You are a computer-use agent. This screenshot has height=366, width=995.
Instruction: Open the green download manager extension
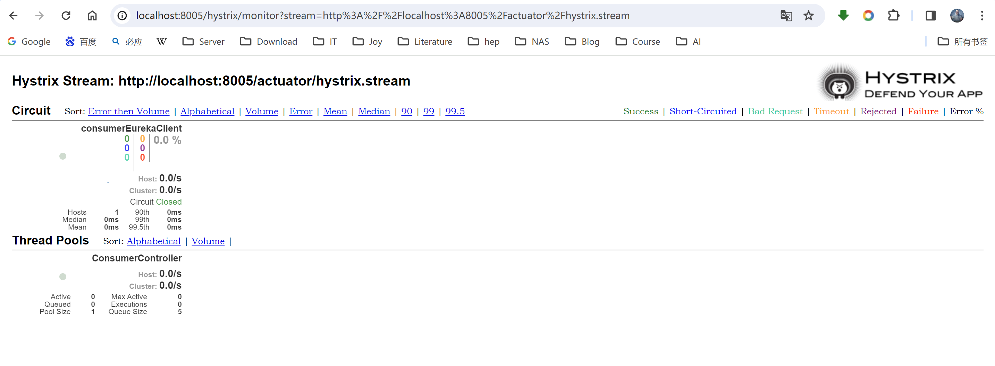843,16
